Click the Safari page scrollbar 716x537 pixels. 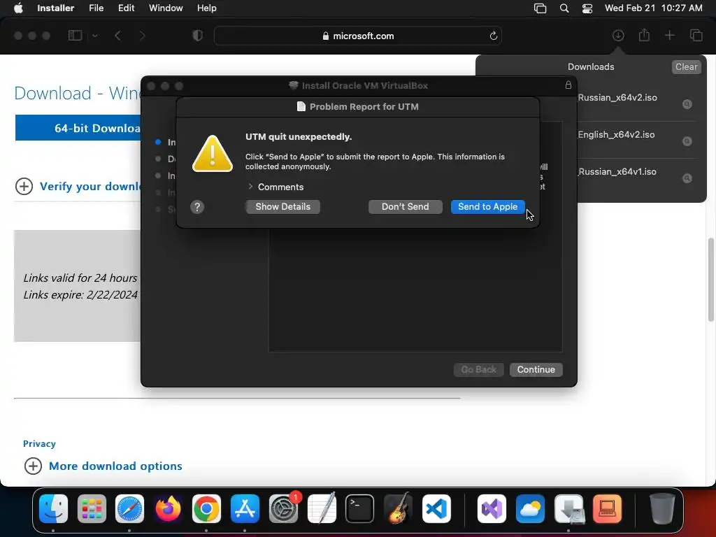[710, 280]
